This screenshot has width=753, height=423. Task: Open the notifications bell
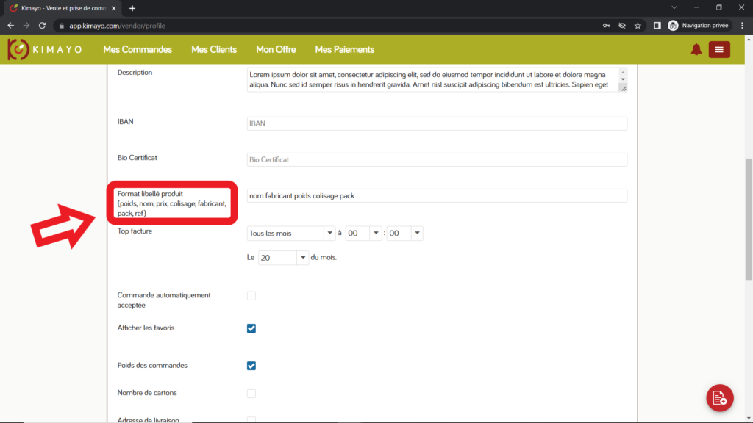(x=696, y=49)
